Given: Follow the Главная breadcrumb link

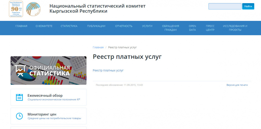Looking at the screenshot, I should click(98, 48).
